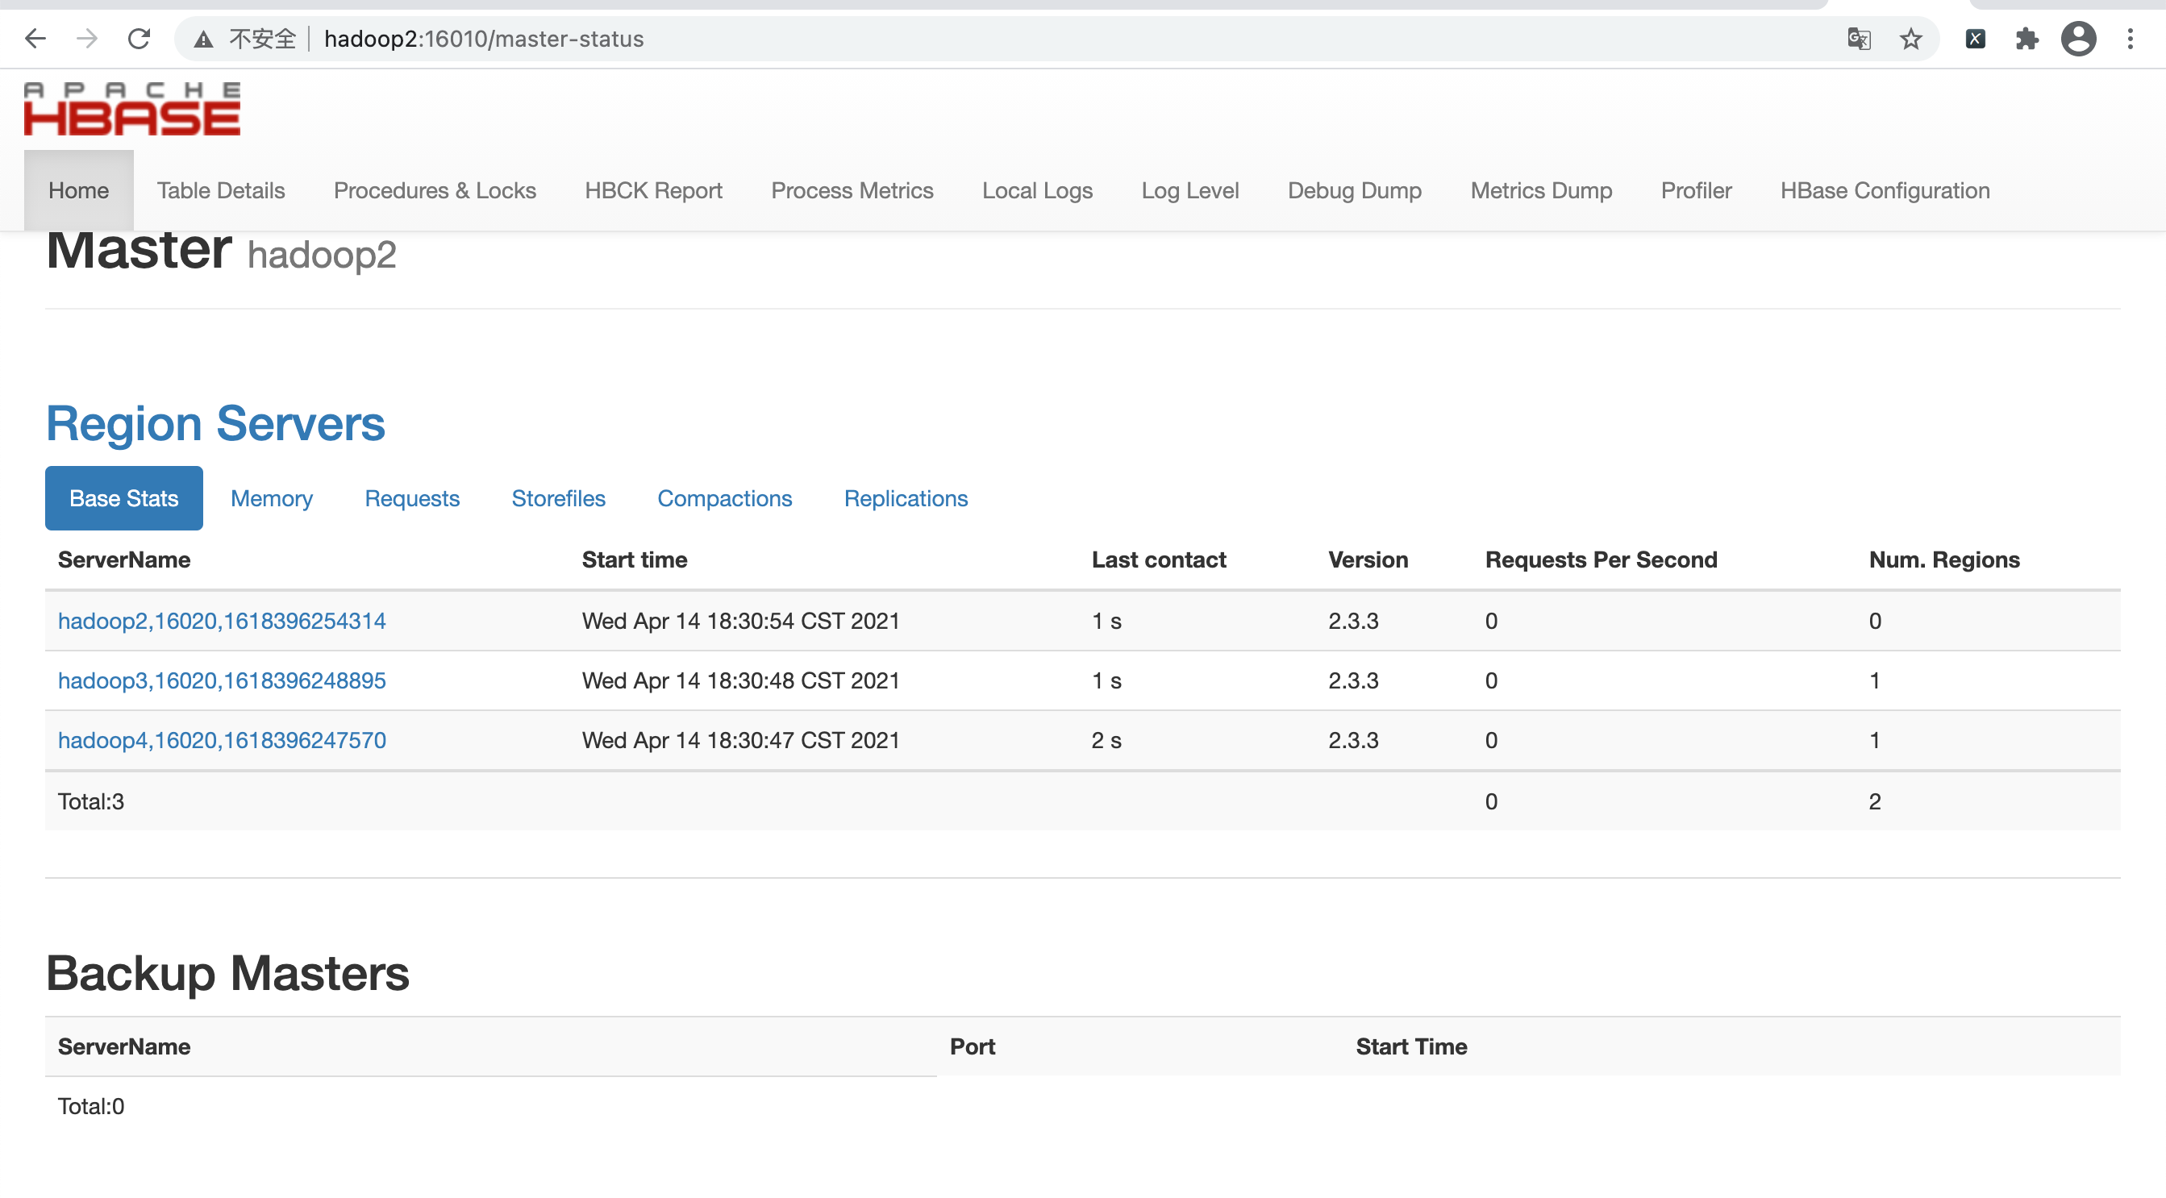Screen dimensions: 2166x1198
Task: Click the not-secure warning triangle icon
Action: point(202,40)
